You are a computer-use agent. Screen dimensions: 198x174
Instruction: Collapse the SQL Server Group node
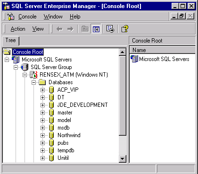[x=16, y=67]
